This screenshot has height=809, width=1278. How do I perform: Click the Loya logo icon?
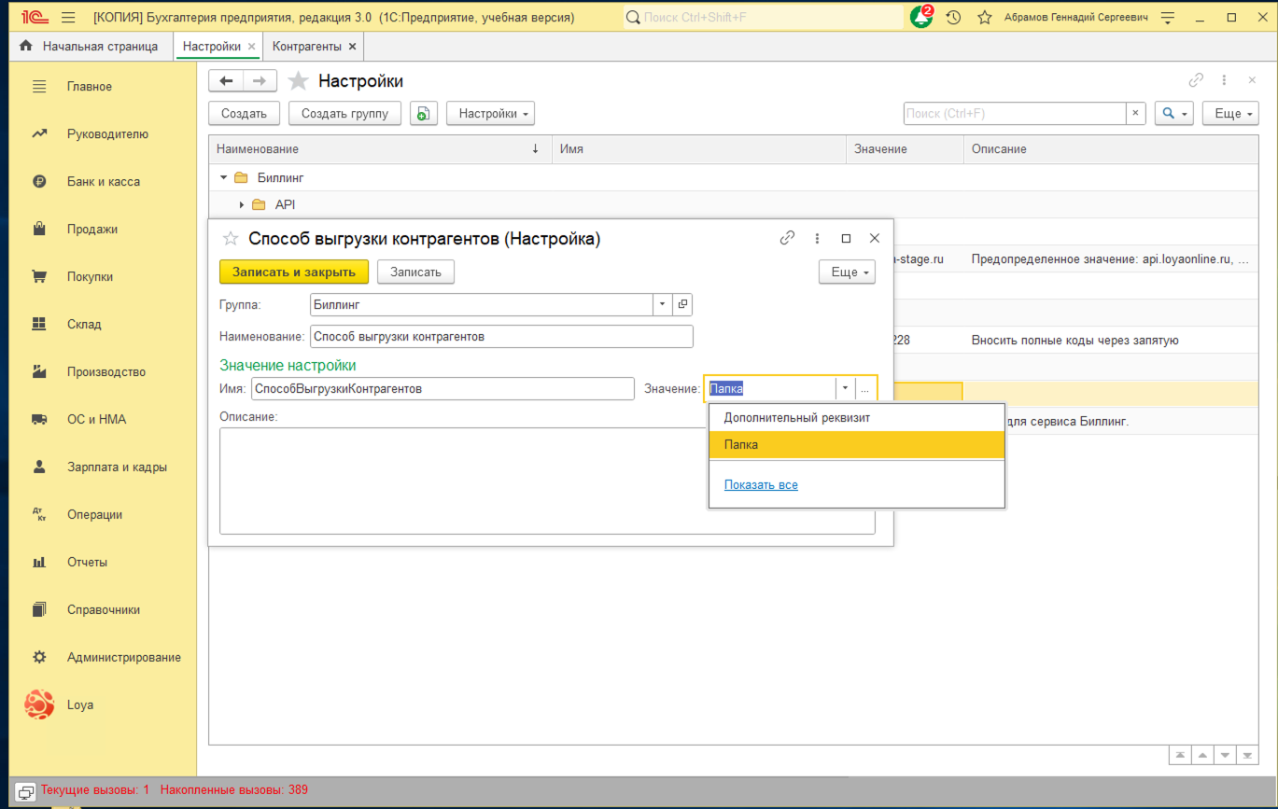[x=39, y=705]
